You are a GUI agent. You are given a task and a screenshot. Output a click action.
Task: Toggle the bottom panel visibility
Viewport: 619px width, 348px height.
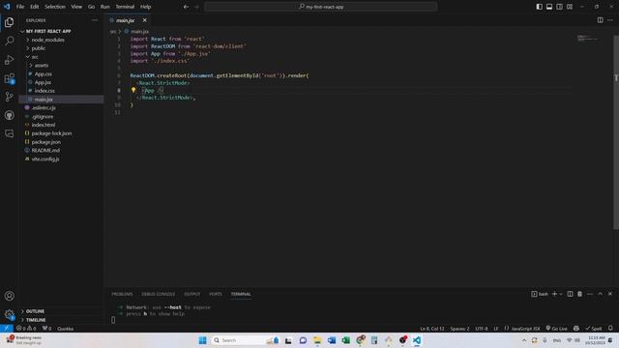point(549,7)
